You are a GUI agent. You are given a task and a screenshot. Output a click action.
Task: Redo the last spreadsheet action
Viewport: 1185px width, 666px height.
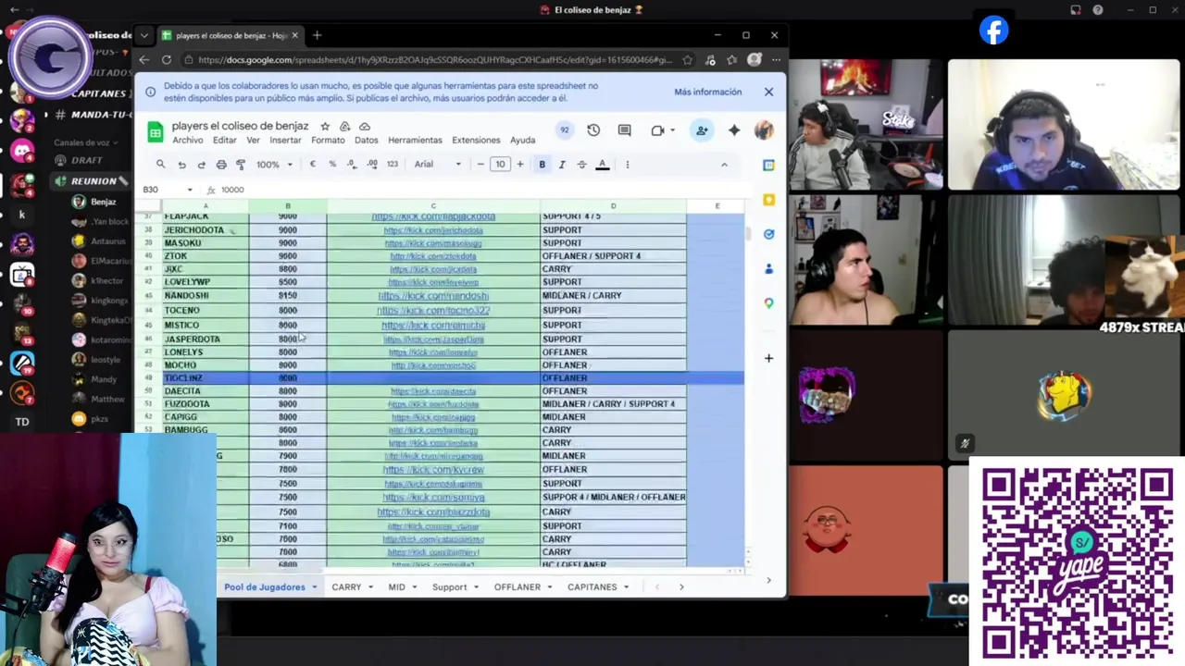click(201, 165)
